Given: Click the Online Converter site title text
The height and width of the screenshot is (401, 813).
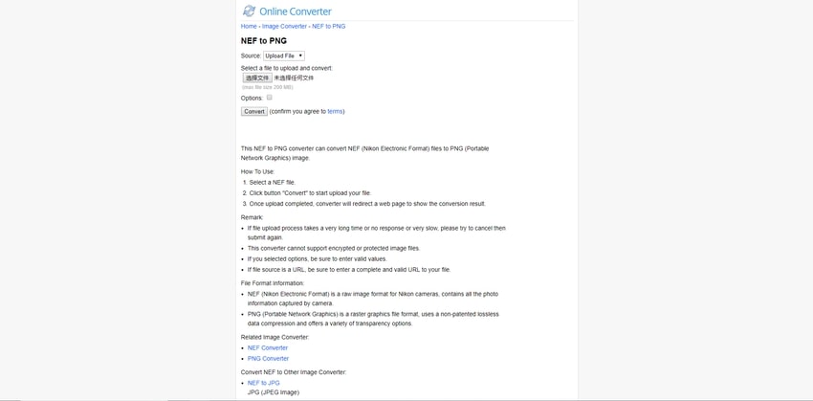Looking at the screenshot, I should click(296, 11).
